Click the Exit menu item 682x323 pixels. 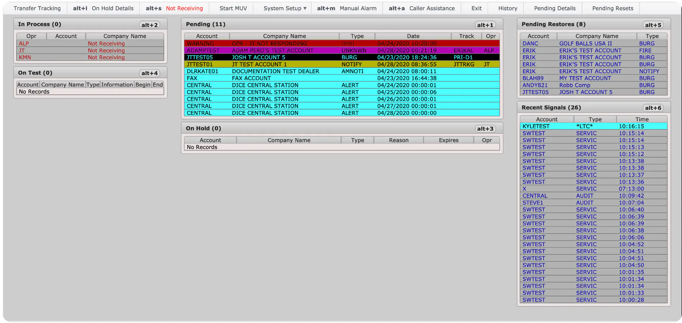(476, 8)
